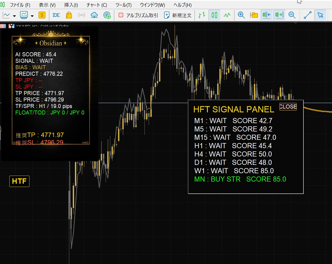The width and height of the screenshot is (332, 264).
Task: Switch chart to candlestick mode
Action: click(214, 15)
